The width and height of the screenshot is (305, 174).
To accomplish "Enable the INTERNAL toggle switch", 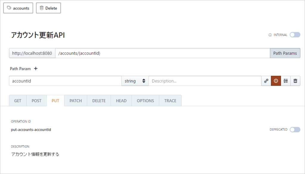I will (x=295, y=35).
